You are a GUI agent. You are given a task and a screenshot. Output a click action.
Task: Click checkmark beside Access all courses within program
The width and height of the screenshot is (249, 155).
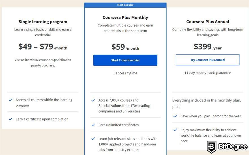point(10,100)
